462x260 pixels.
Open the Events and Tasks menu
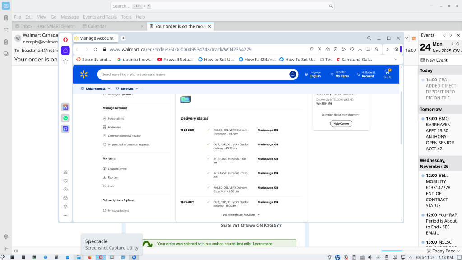click(100, 17)
